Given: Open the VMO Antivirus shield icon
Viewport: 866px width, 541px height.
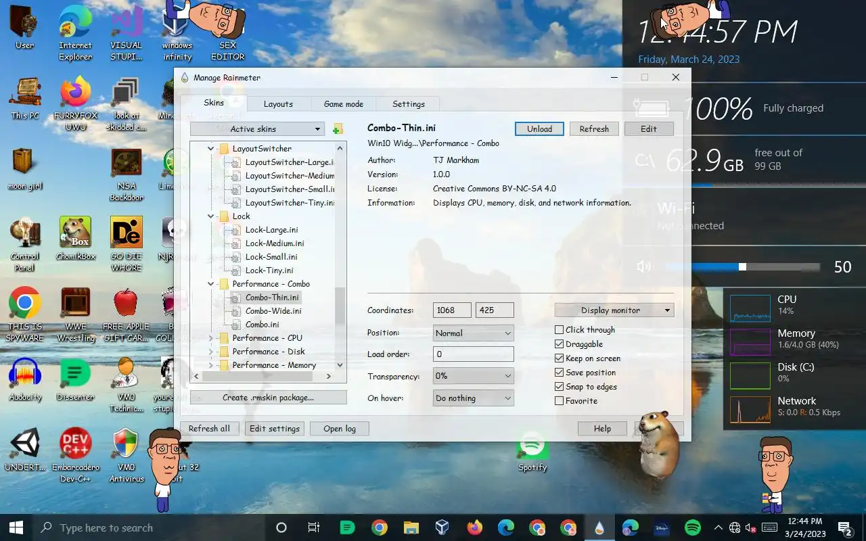Looking at the screenshot, I should coord(126,455).
